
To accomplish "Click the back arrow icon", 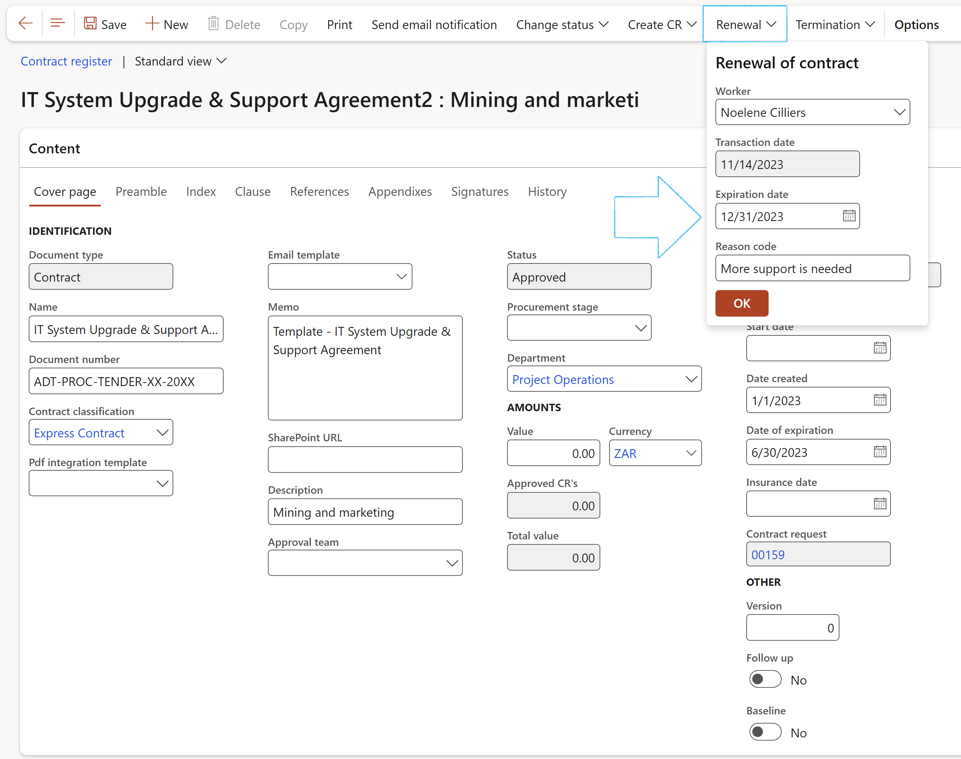I will [26, 23].
